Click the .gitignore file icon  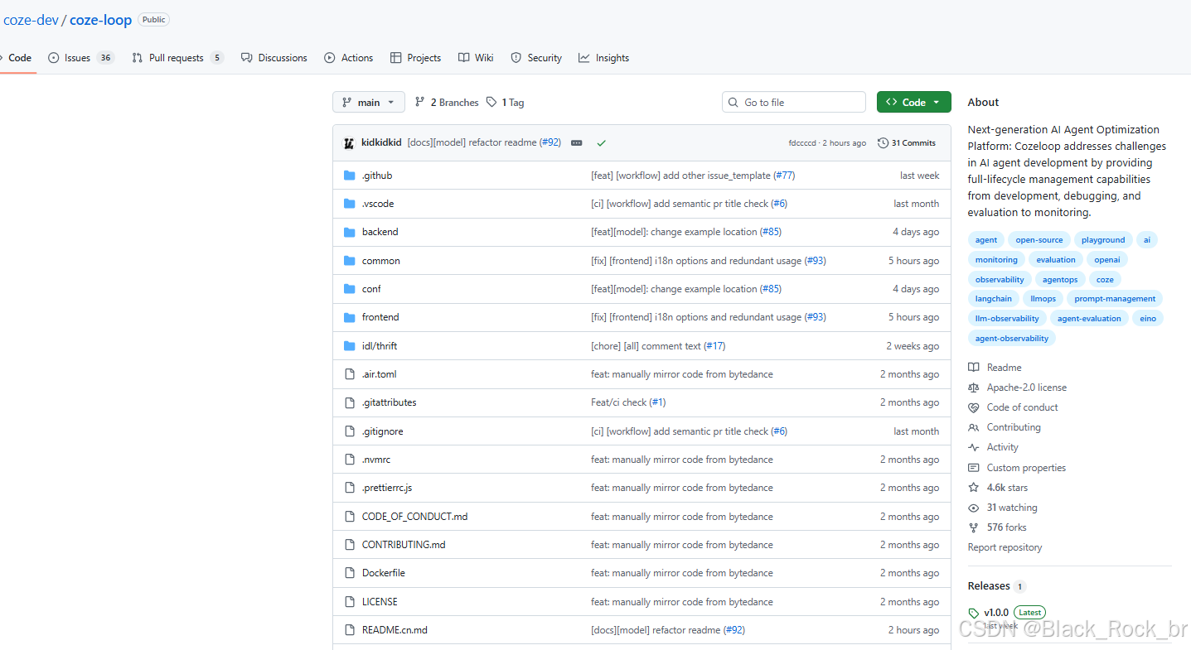click(350, 431)
